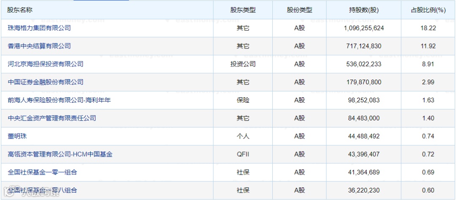Open shareholder 全国社保基金一零八组合
Image resolution: width=456 pixels, height=200 pixels.
click(43, 190)
